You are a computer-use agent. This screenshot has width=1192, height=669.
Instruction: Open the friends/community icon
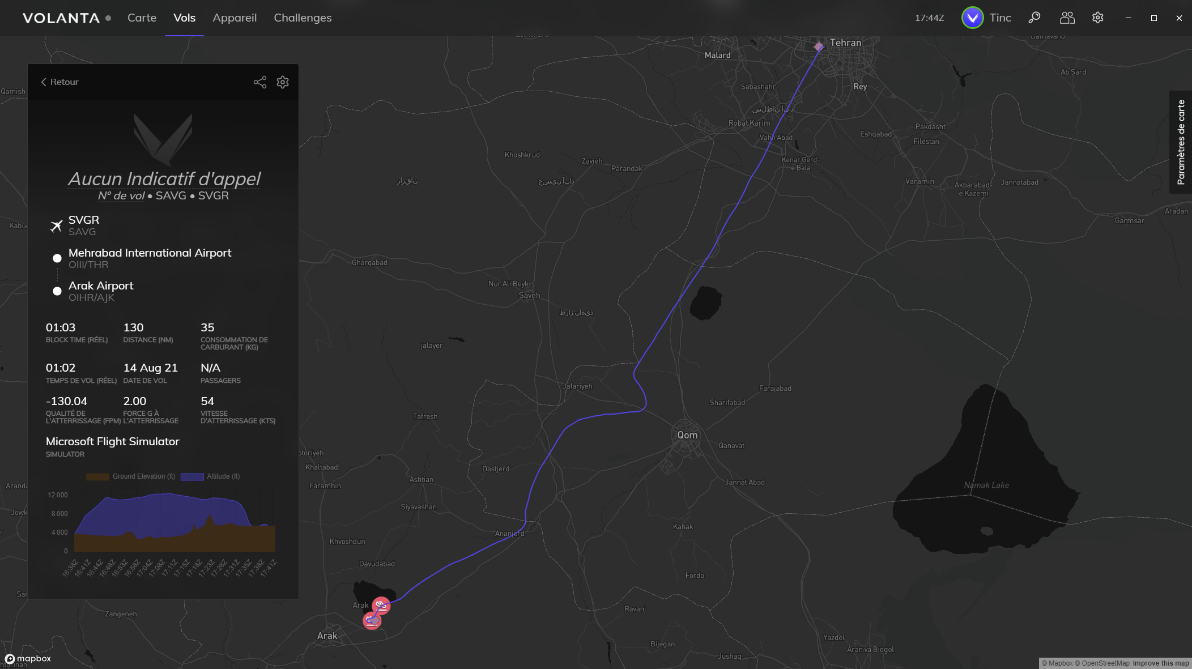pos(1067,18)
